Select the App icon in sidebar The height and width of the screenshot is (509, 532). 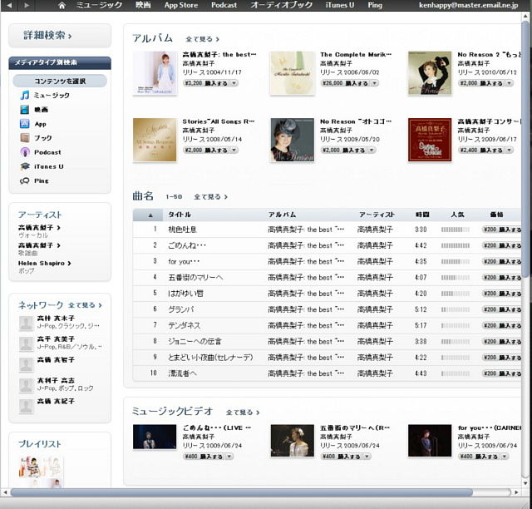point(24,124)
